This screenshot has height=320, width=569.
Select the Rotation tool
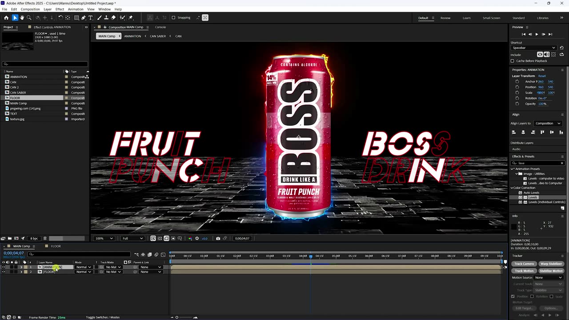[x=60, y=18]
